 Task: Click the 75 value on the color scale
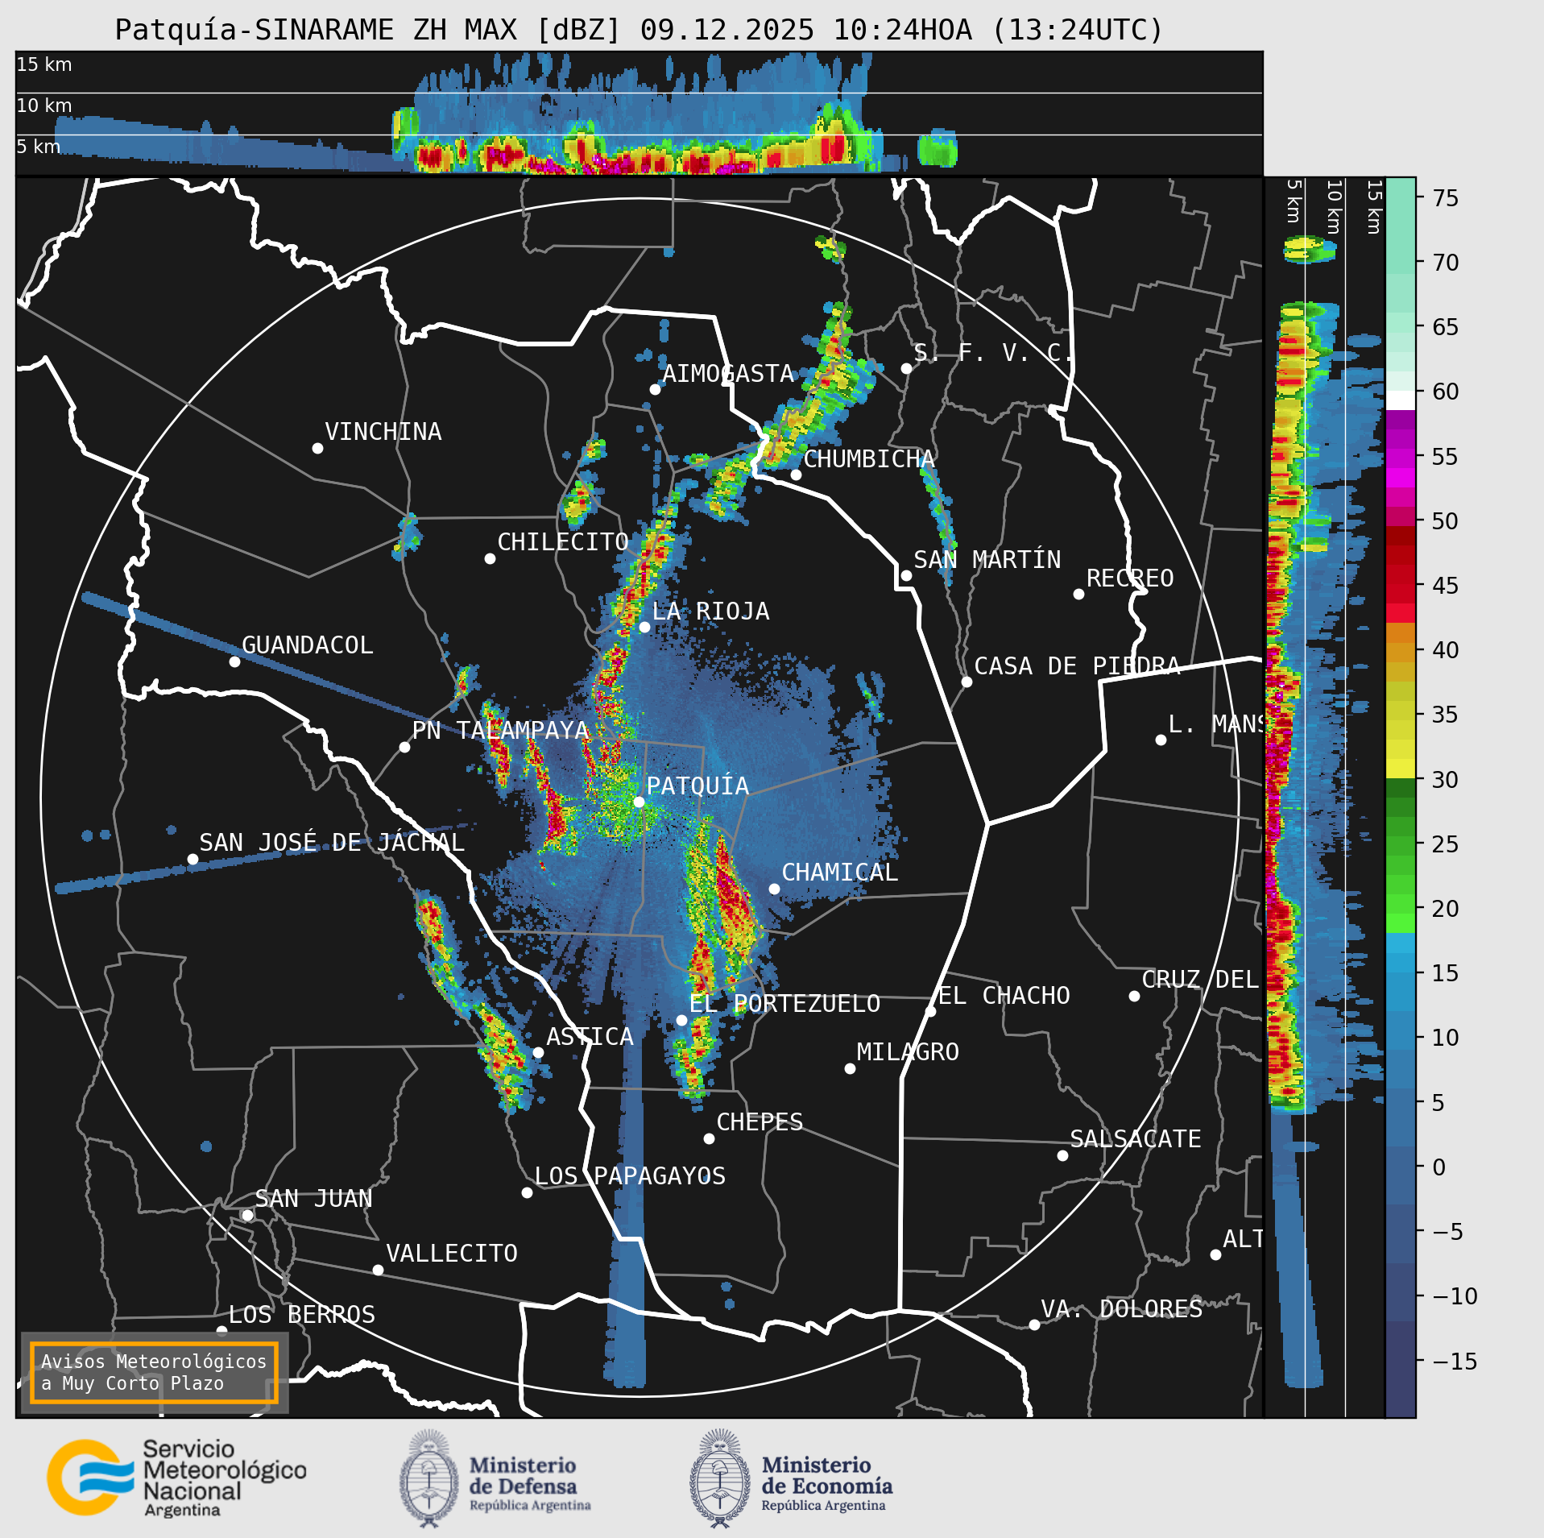(x=1446, y=198)
